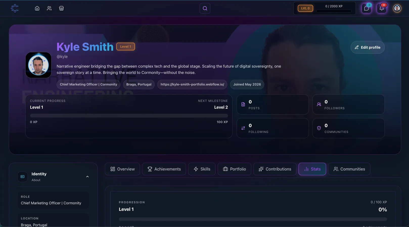Switch to the Achievements tab
This screenshot has height=227, width=409.
164,169
